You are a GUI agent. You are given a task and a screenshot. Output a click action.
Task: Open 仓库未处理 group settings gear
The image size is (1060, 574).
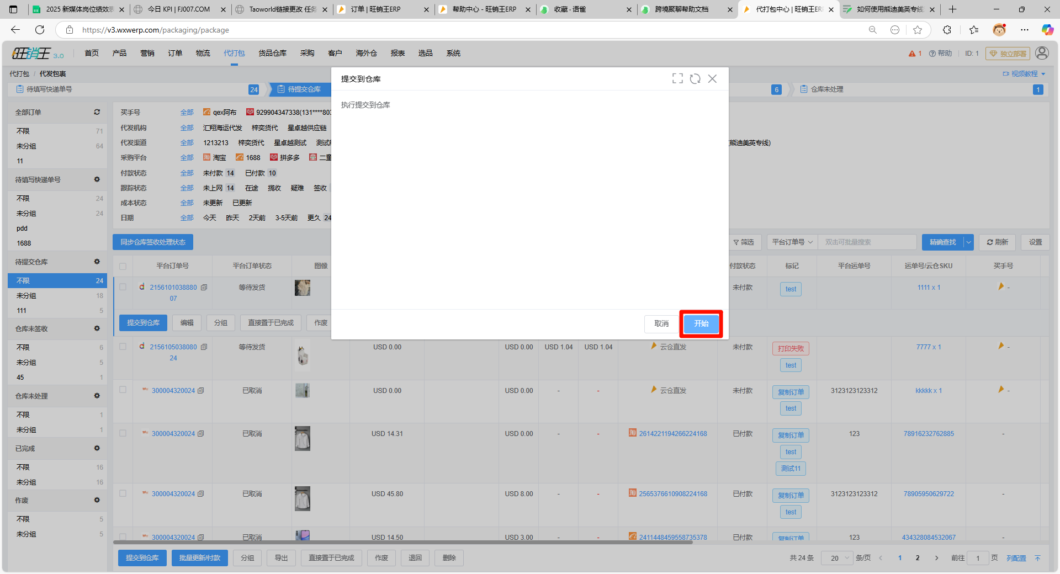97,396
